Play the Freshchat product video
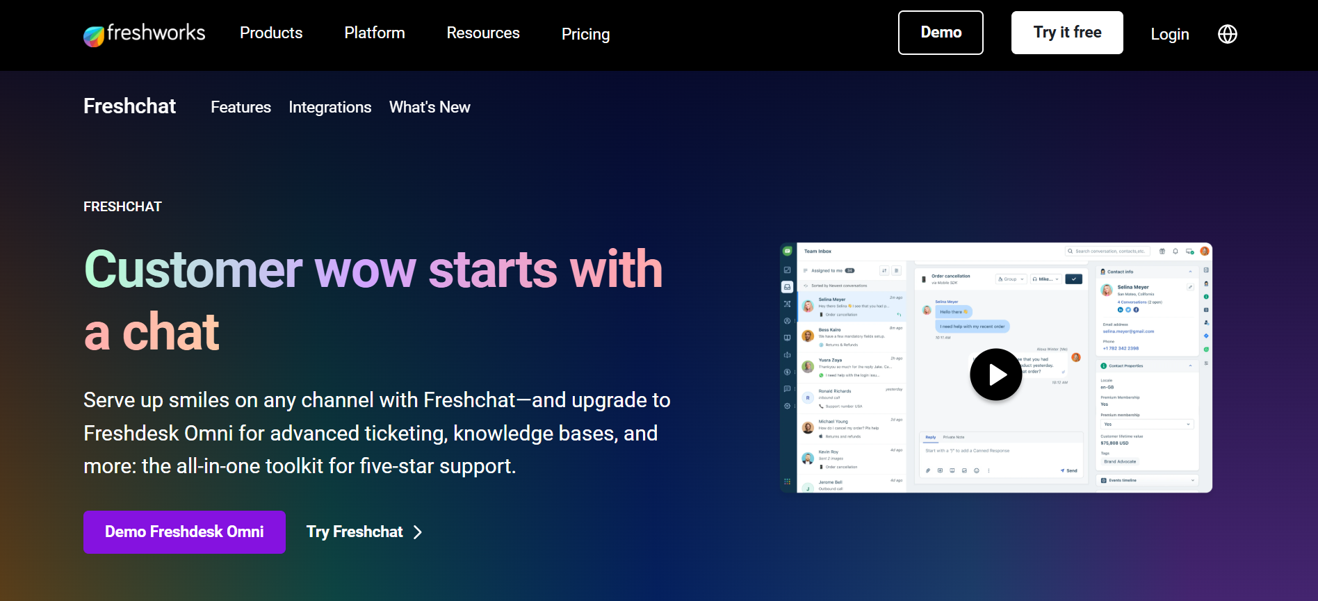Image resolution: width=1318 pixels, height=601 pixels. pos(995,374)
